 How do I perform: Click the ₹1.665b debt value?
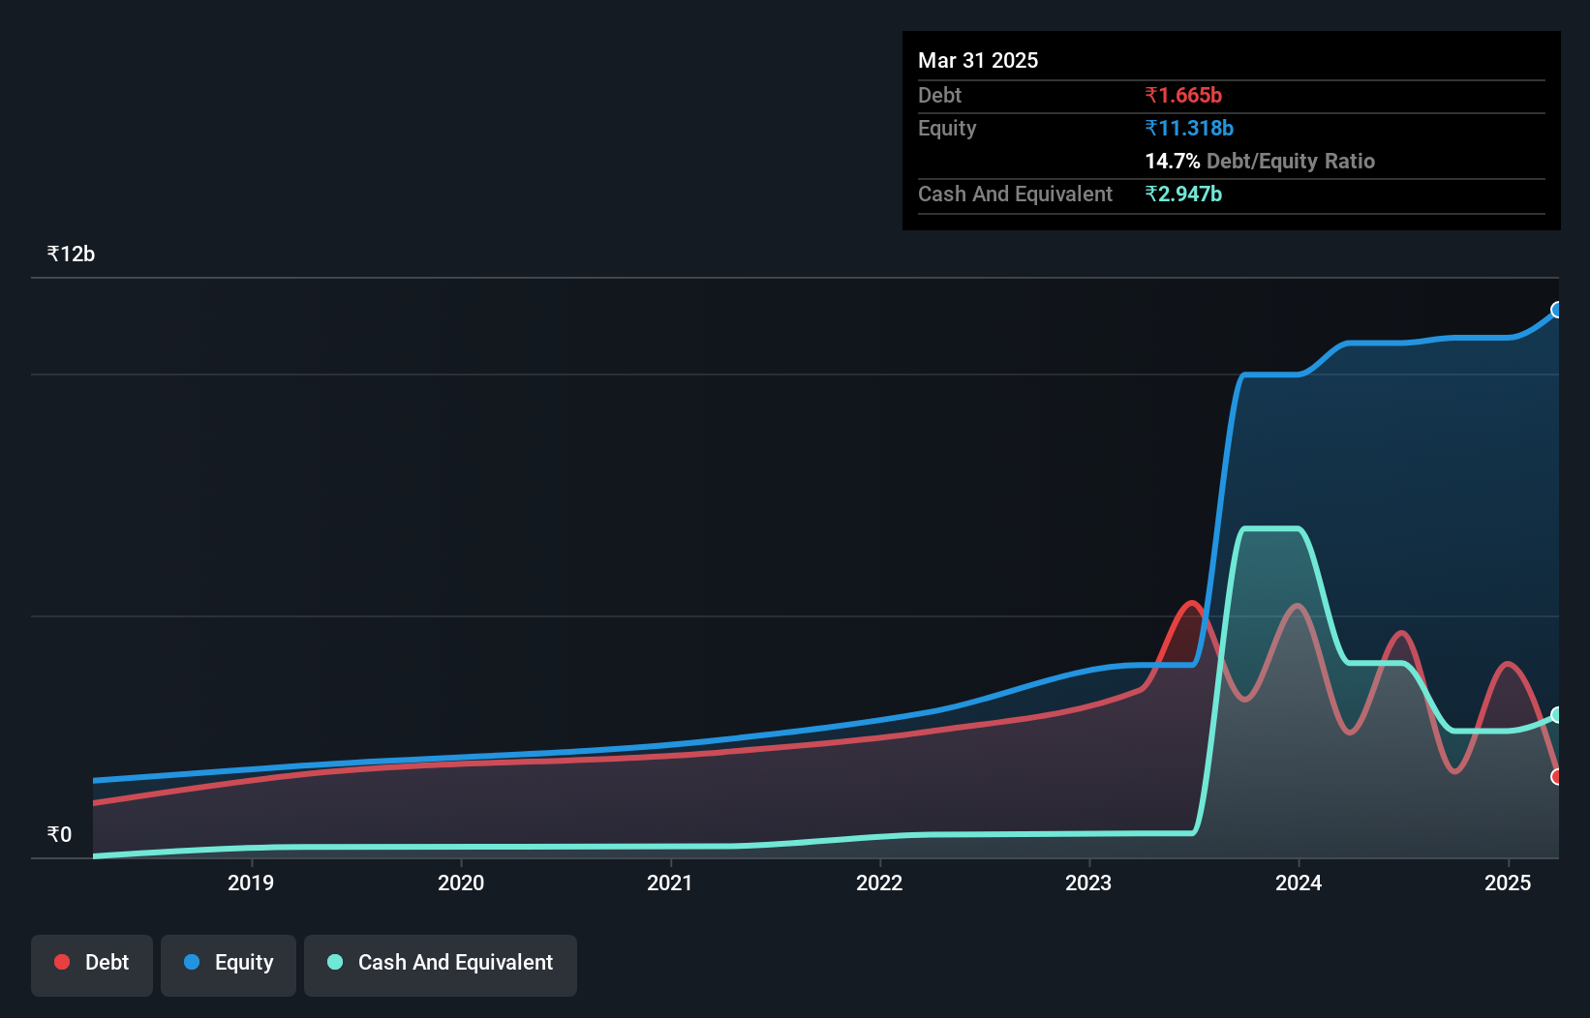click(x=1183, y=95)
